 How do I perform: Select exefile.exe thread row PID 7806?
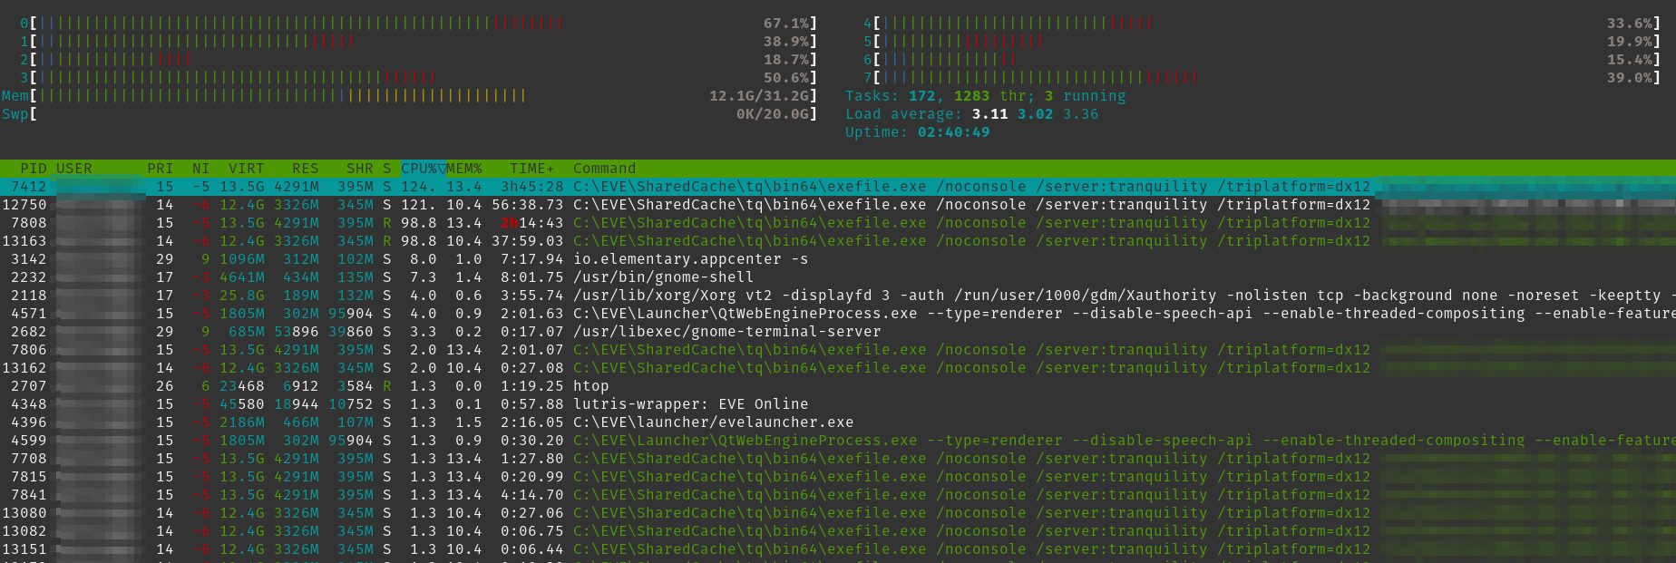(x=838, y=350)
